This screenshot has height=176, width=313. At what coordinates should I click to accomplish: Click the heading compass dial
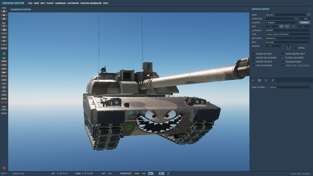(289, 48)
